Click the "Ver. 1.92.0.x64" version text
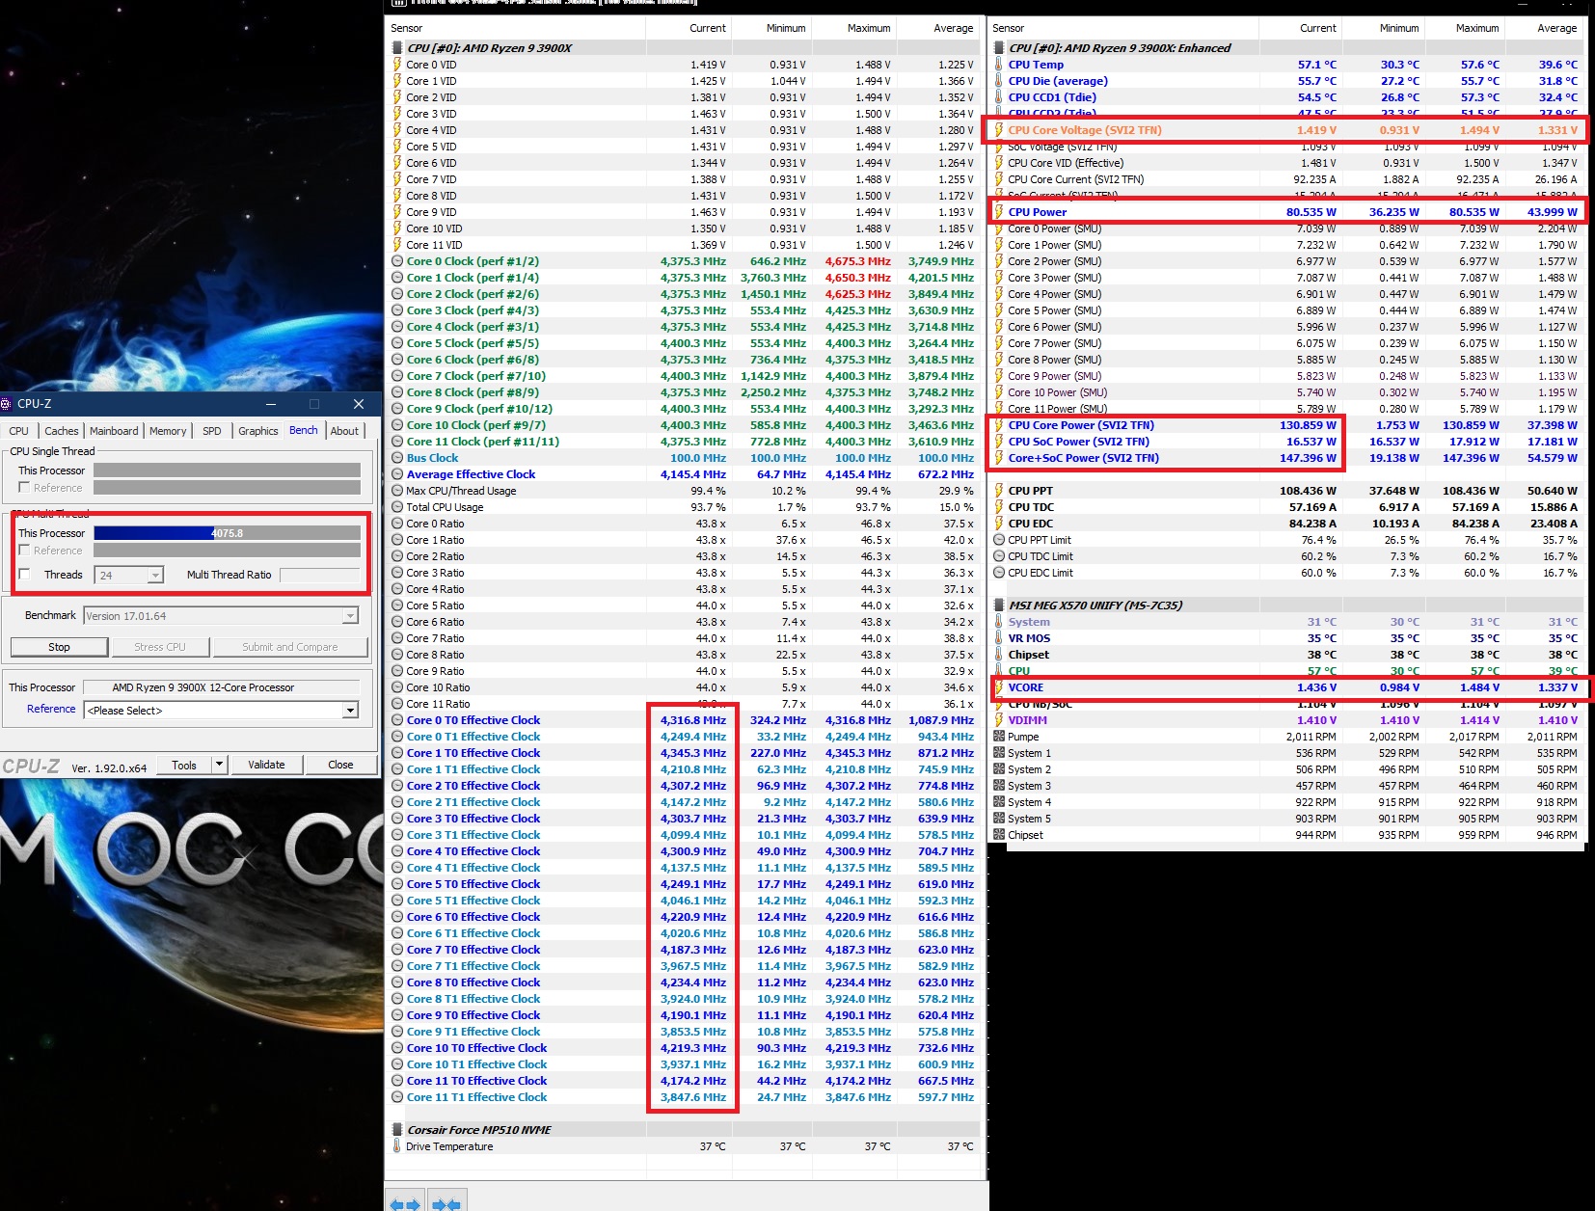This screenshot has width=1595, height=1211. (x=109, y=768)
